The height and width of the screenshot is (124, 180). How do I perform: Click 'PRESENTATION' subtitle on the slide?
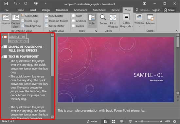[x=156, y=81]
